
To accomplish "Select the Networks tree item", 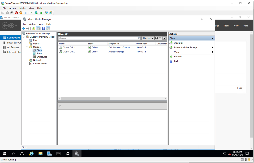I will click(x=38, y=60).
